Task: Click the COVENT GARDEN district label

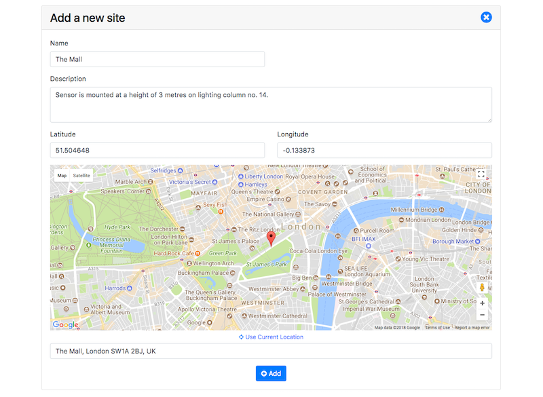Action: click(x=323, y=192)
